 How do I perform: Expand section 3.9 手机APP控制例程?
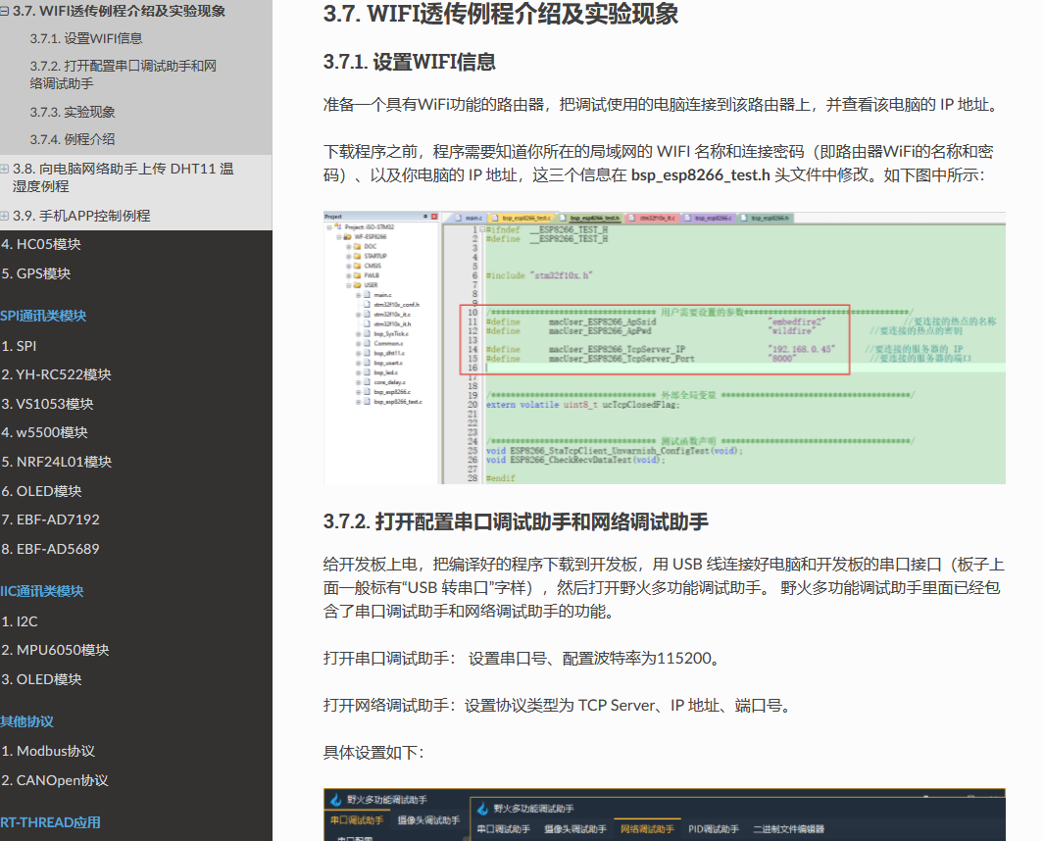click(x=5, y=216)
